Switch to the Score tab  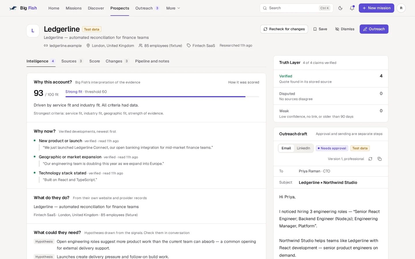[95, 61]
